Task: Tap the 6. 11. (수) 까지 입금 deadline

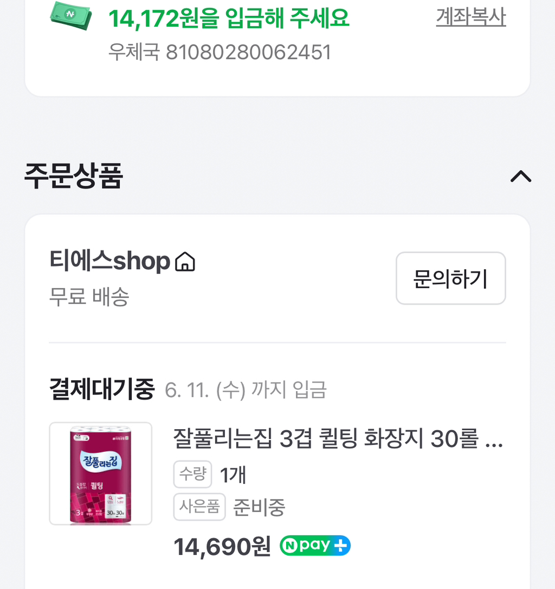Action: point(246,390)
